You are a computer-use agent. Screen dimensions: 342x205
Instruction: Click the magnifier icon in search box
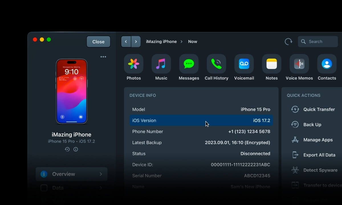coord(304,42)
